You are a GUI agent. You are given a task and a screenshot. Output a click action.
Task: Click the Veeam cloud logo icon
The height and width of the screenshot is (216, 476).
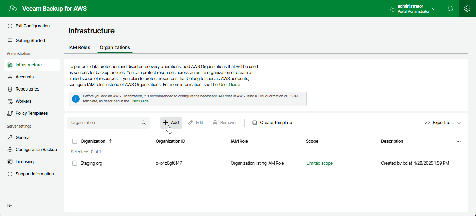tap(12, 9)
